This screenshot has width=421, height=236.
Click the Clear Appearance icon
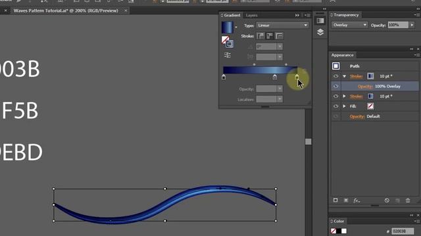point(387,200)
